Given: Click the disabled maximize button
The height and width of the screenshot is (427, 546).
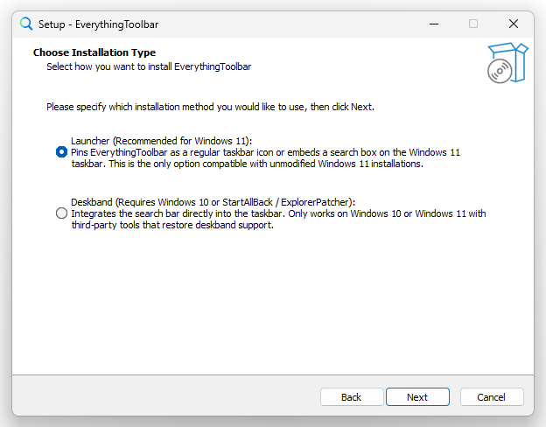Looking at the screenshot, I should pos(473,24).
